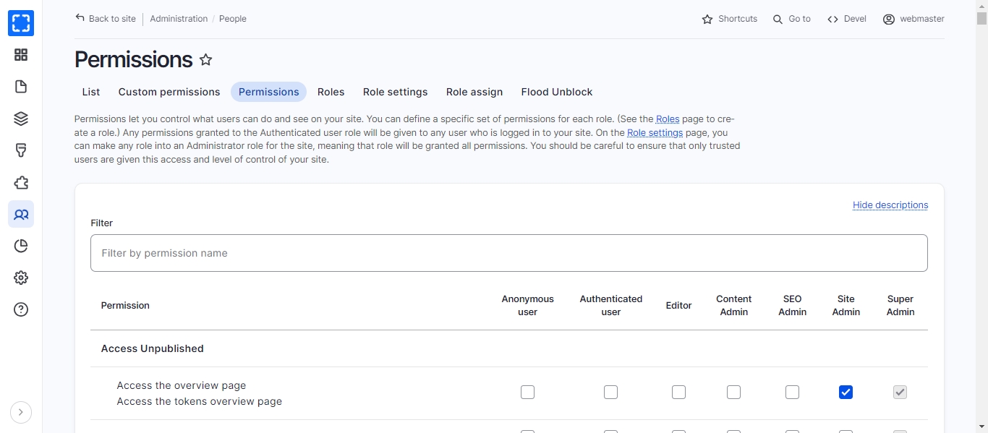The image size is (988, 433).
Task: Enable overview page access for Anonymous user
Action: coord(527,392)
